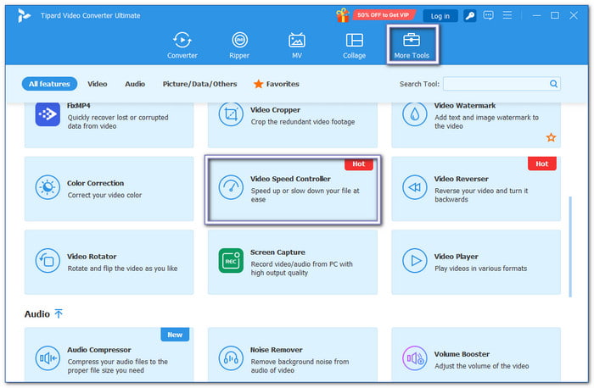Open the Ripper module
The height and width of the screenshot is (388, 594).
click(239, 46)
